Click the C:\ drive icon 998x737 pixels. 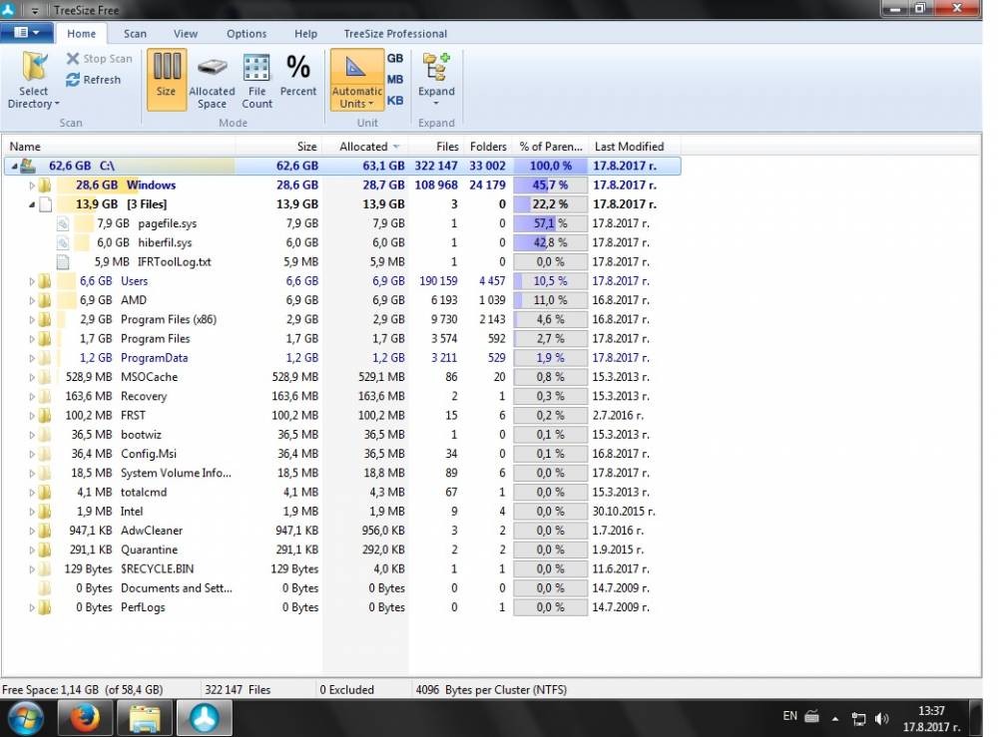pyautogui.click(x=27, y=166)
